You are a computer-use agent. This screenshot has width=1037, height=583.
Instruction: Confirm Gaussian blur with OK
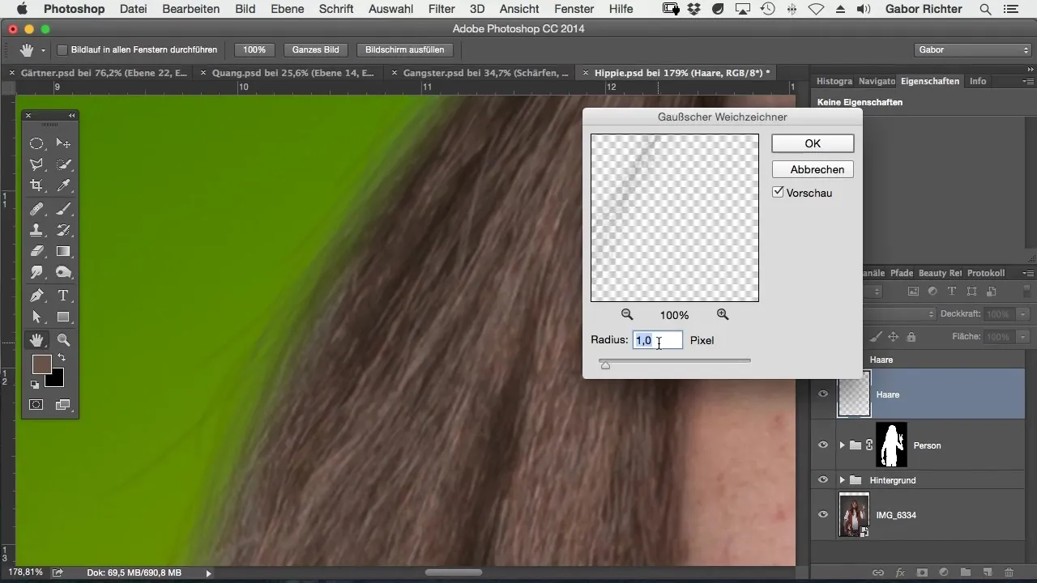(813, 143)
